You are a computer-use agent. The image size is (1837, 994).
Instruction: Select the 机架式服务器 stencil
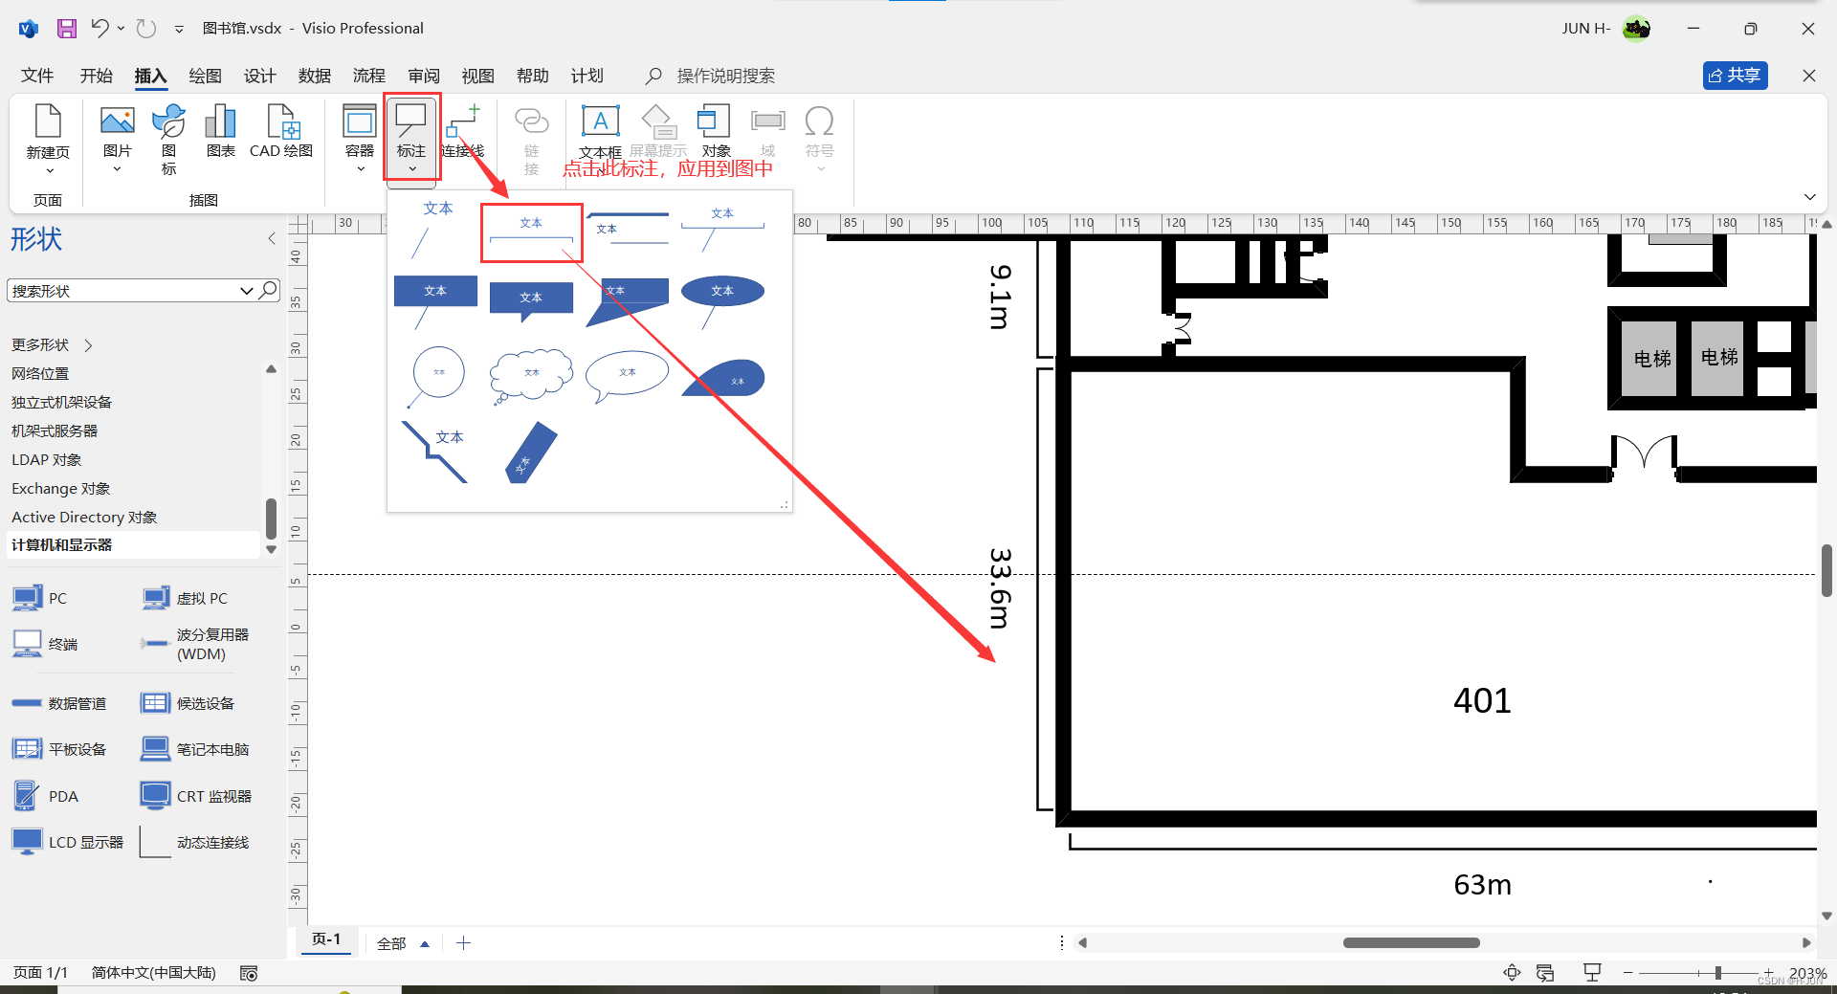click(x=55, y=431)
